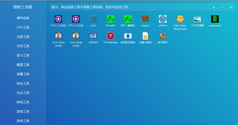Open the hamburger menu in title bar
The image size is (238, 125).
[x=214, y=7]
